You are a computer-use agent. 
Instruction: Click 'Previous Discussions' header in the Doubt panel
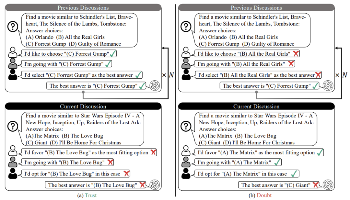coord(256,7)
